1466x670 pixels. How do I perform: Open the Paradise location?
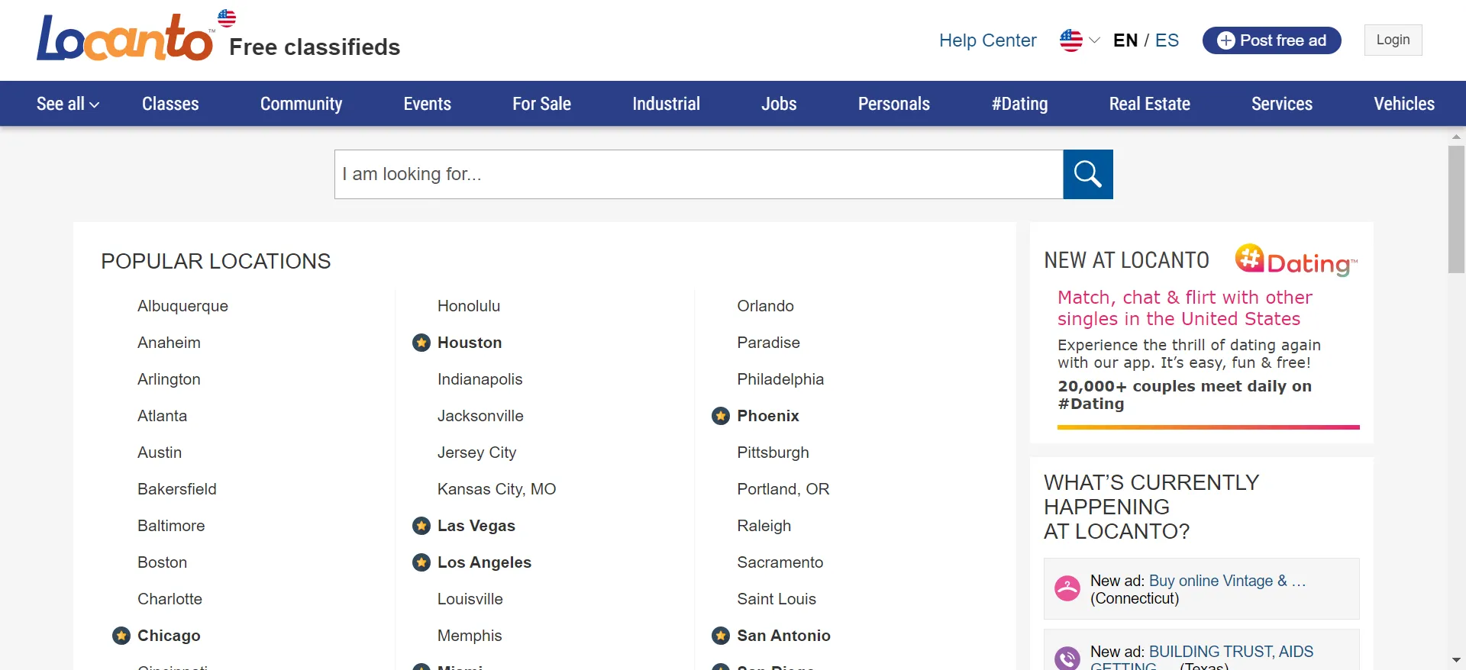[768, 343]
